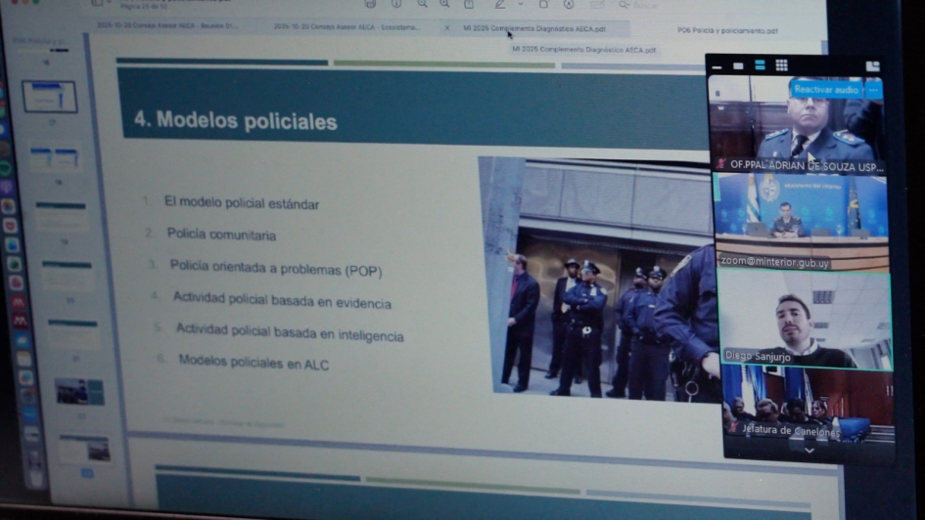Open the Info inspector toolbar icon

[x=395, y=4]
